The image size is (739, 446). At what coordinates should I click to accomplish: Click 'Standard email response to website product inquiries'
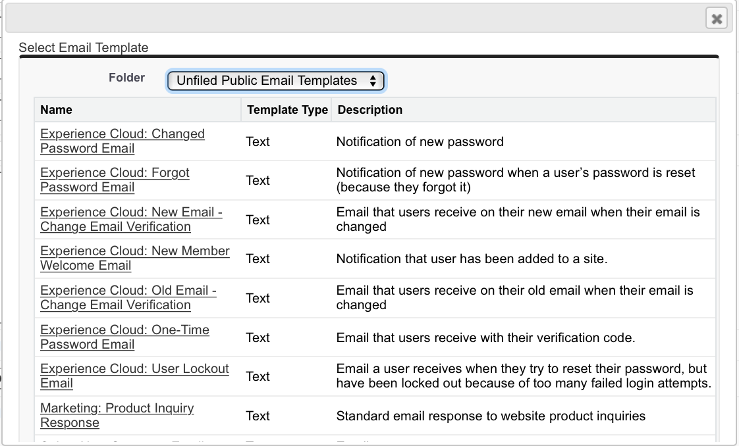point(491,416)
